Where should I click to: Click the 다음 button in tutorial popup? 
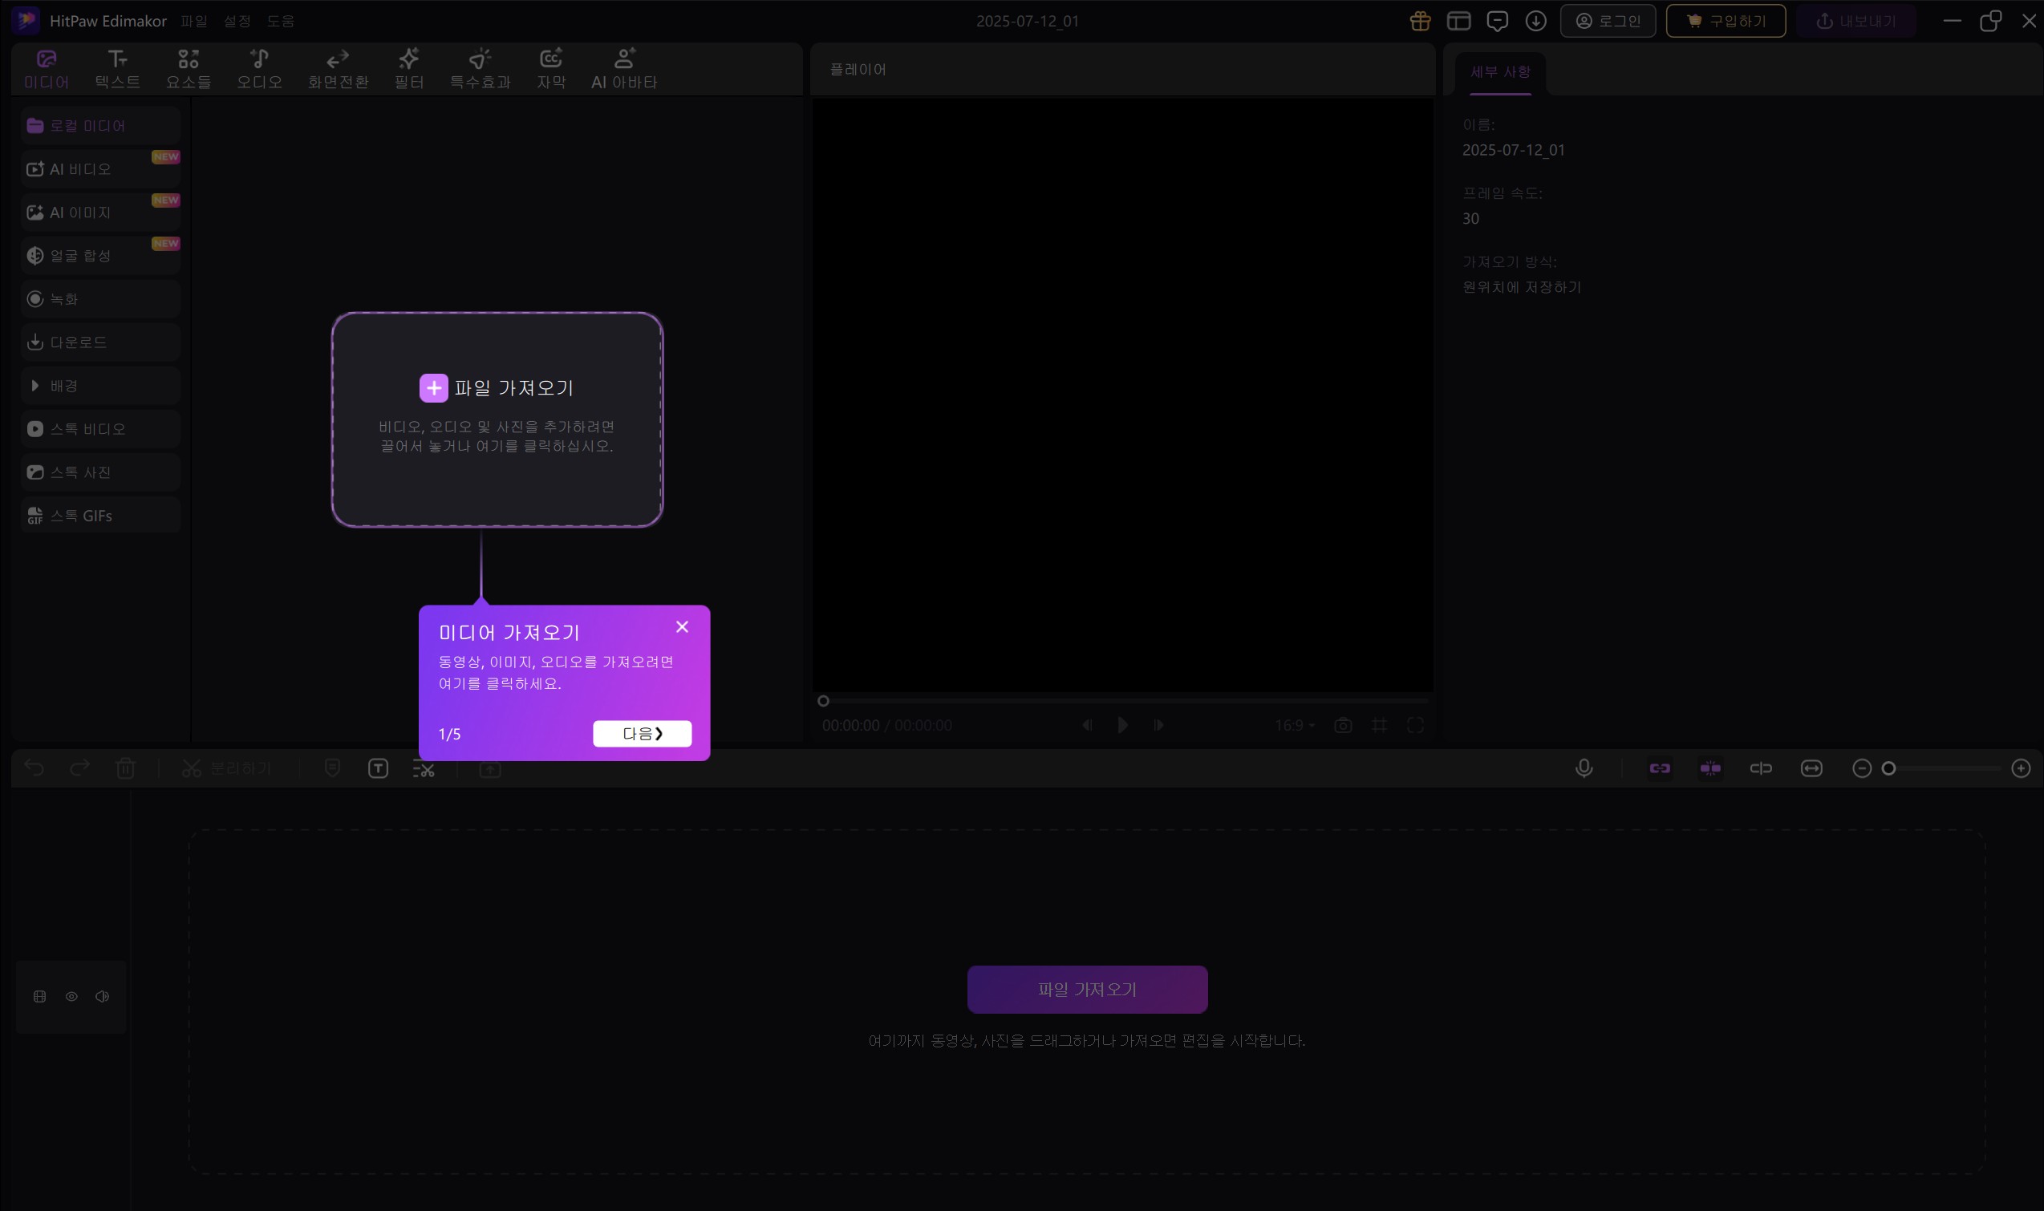click(642, 734)
